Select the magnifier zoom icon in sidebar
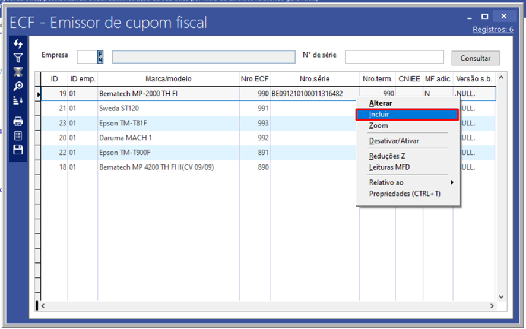Image resolution: width=526 pixels, height=329 pixels. [x=18, y=87]
